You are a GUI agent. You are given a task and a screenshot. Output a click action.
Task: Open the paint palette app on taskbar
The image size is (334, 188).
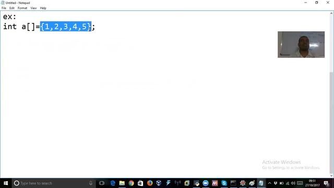(x=252, y=183)
